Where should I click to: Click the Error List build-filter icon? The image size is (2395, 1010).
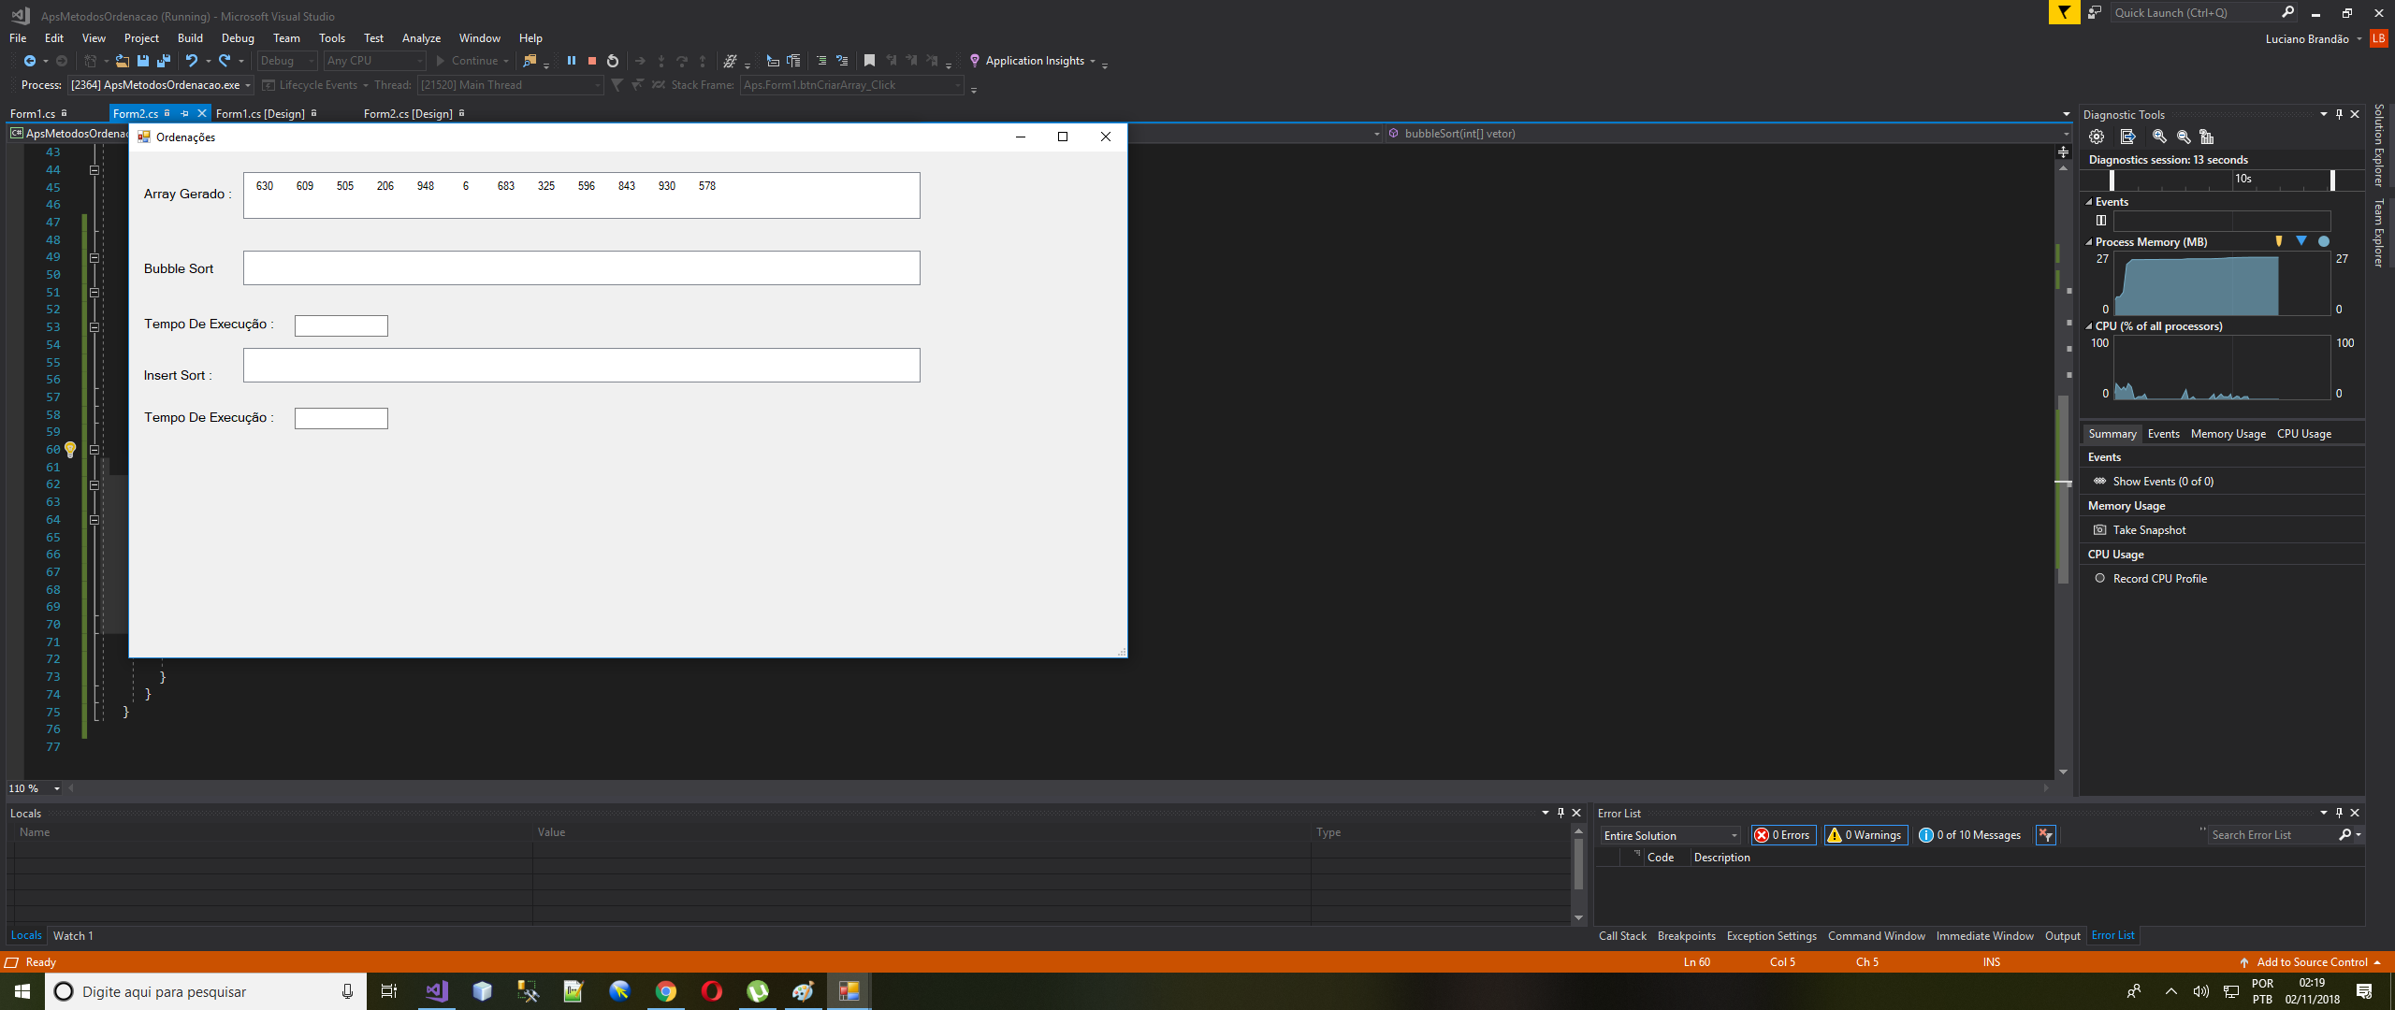(x=2046, y=835)
